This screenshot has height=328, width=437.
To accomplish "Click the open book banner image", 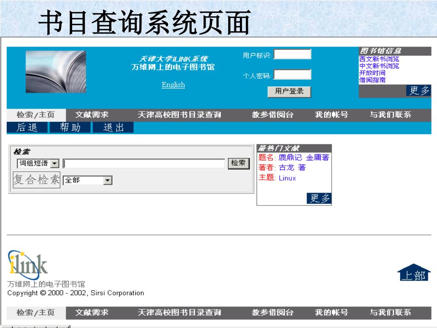I will (56, 72).
